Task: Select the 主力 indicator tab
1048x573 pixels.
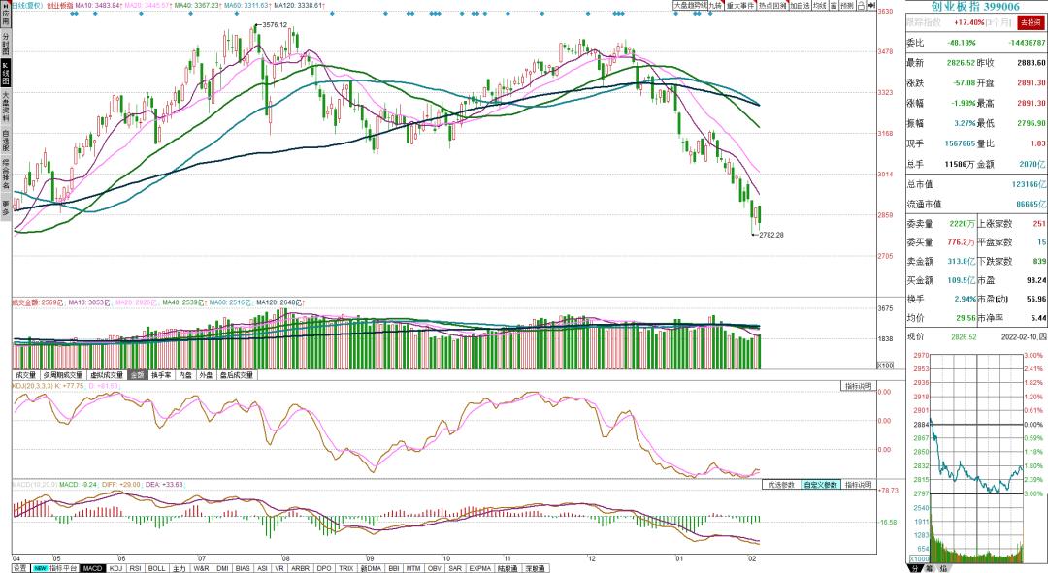Action: pyautogui.click(x=180, y=568)
